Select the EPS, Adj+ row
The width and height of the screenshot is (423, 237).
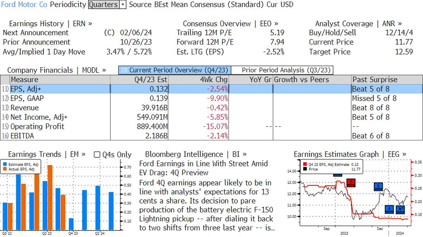pos(211,89)
